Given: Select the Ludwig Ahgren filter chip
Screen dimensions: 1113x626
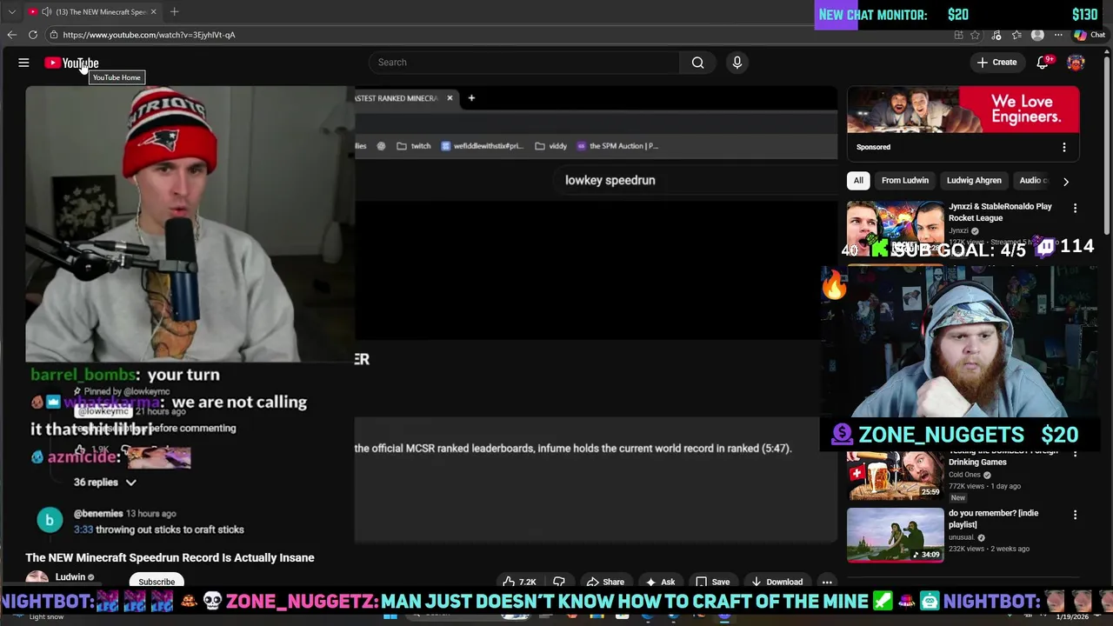Looking at the screenshot, I should pos(974,181).
